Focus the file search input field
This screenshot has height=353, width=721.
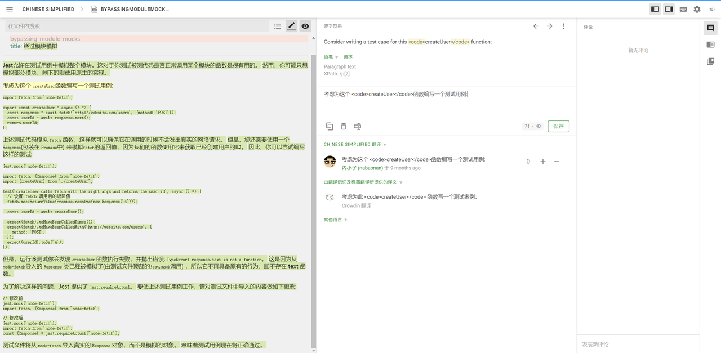pos(137,26)
